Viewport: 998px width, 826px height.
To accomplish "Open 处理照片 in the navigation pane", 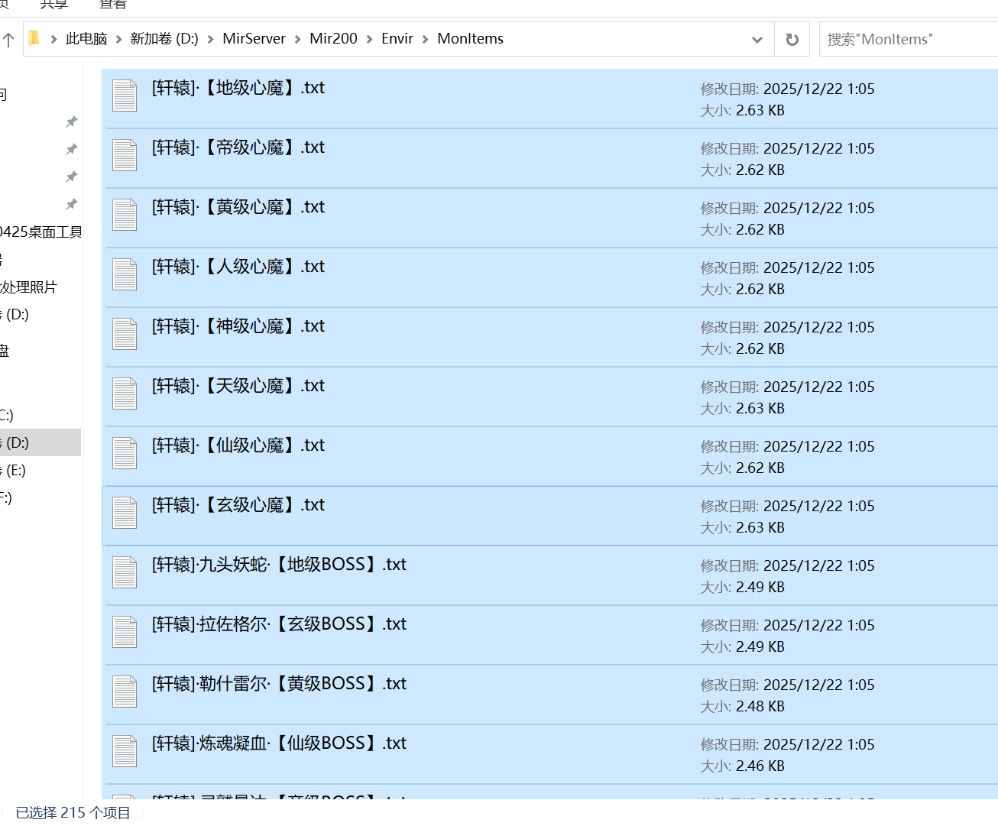I will coord(28,287).
